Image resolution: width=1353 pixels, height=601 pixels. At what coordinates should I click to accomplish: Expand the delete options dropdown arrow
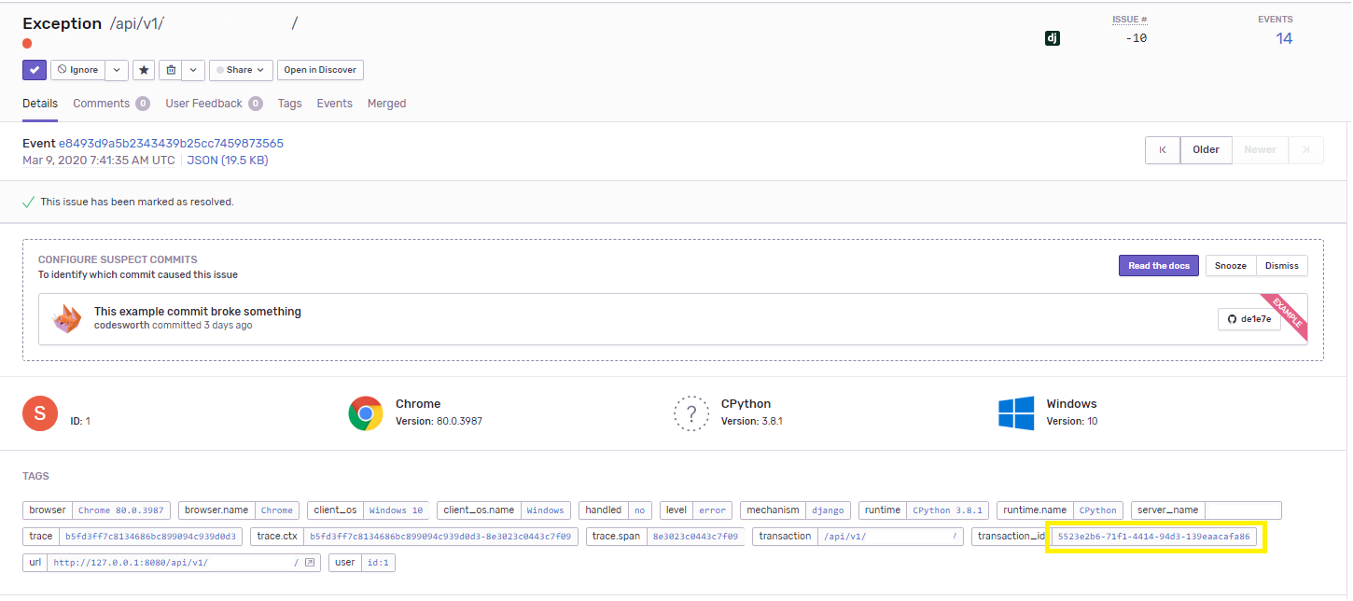click(x=193, y=70)
